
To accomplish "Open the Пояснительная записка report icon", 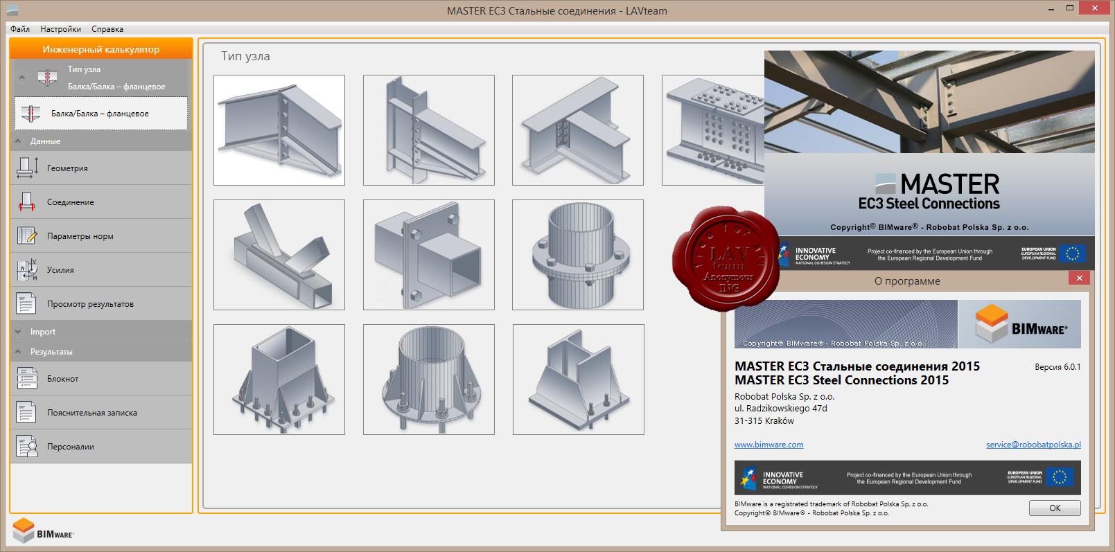I will (27, 412).
